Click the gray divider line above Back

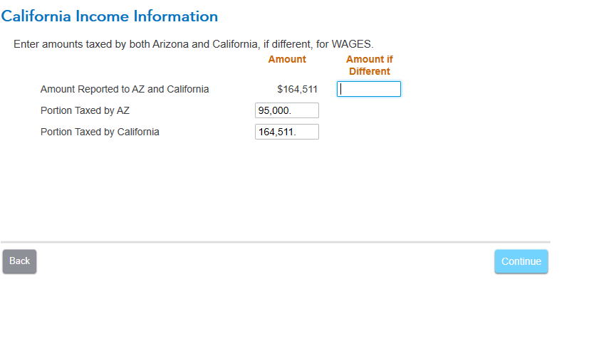275,242
